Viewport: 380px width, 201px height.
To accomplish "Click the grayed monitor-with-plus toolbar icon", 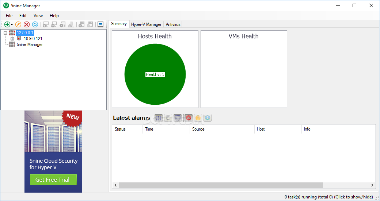I will click(x=46, y=24).
